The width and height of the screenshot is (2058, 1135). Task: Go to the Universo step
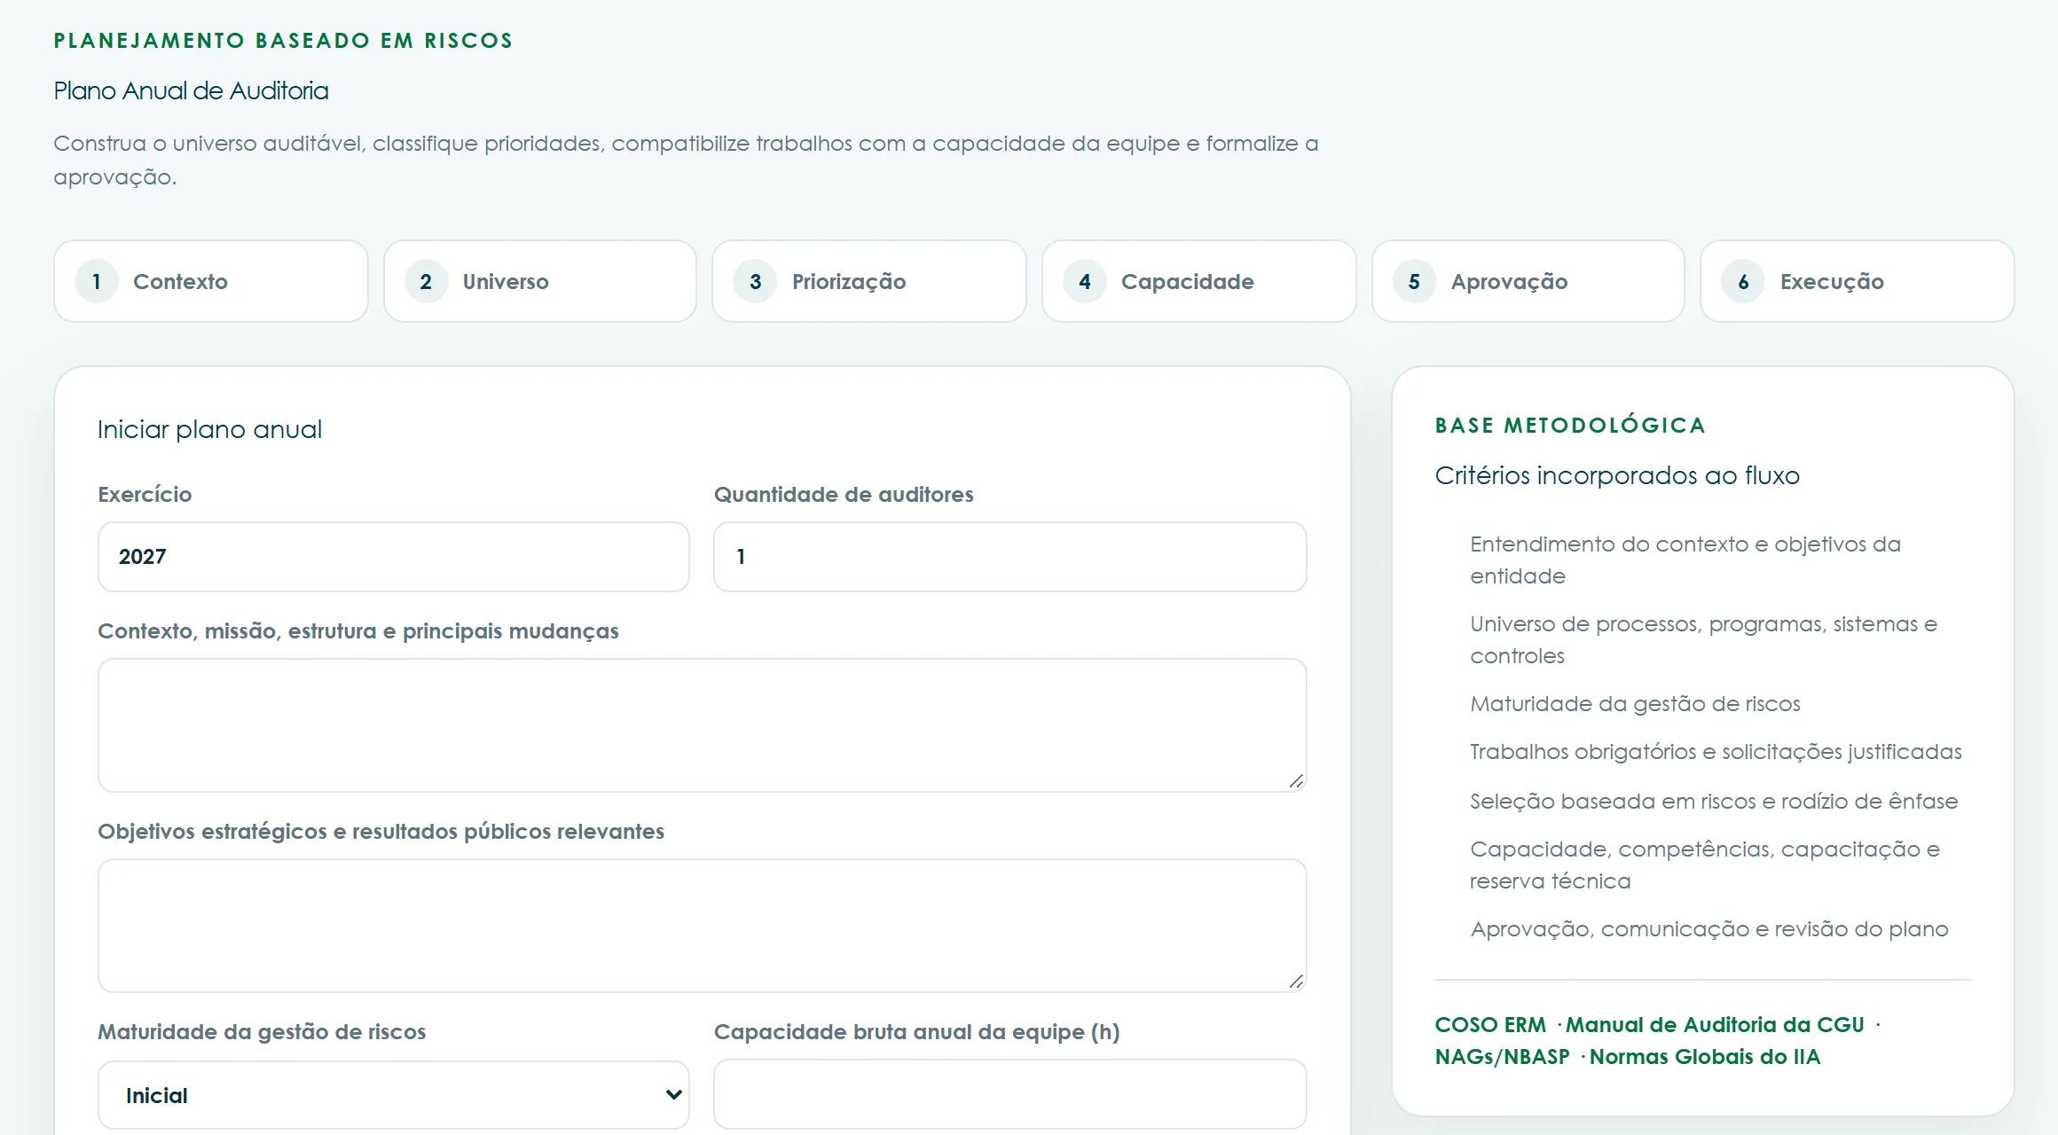(540, 281)
